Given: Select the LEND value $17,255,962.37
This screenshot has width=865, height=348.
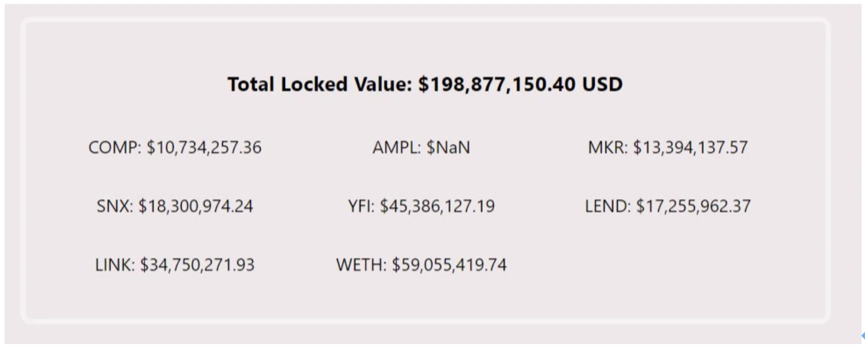Looking at the screenshot, I should tap(694, 206).
